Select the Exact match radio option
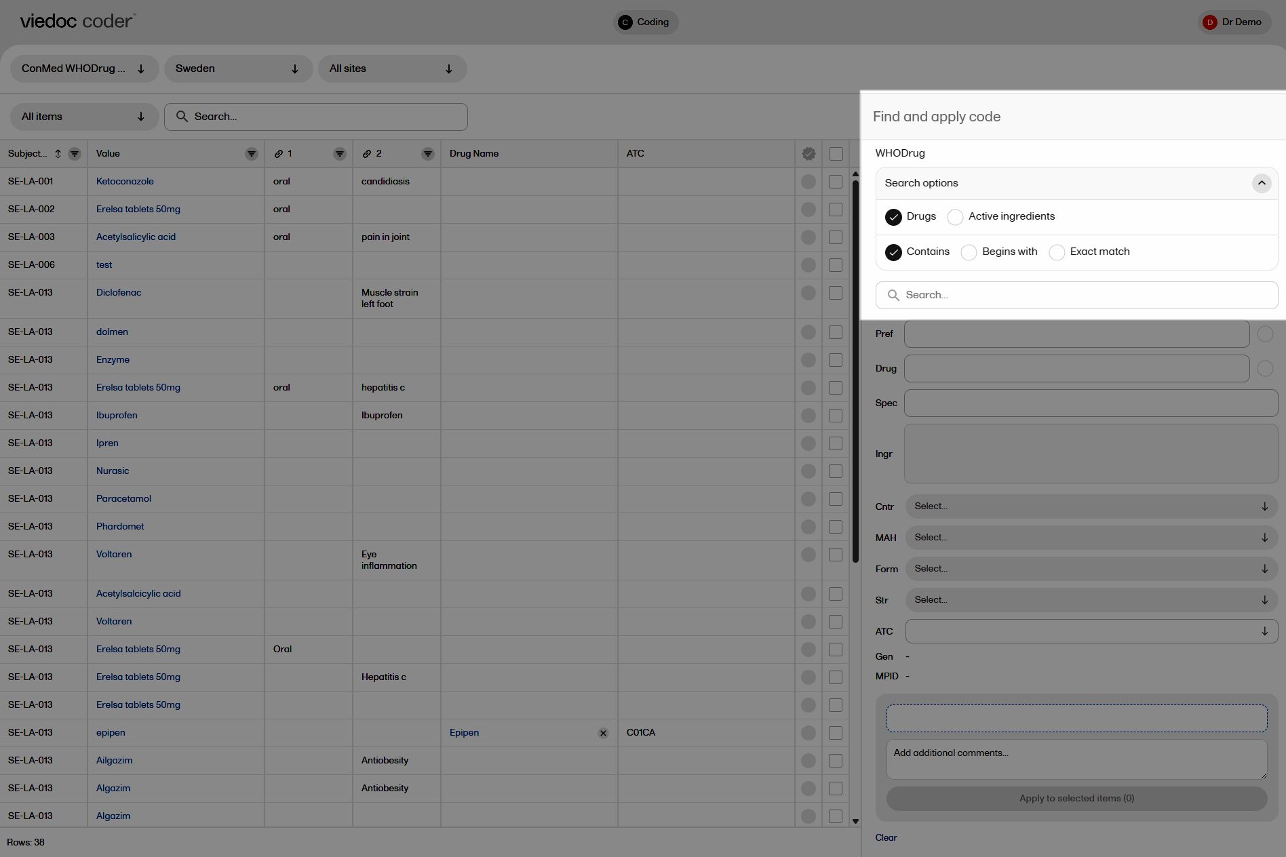 click(1057, 252)
